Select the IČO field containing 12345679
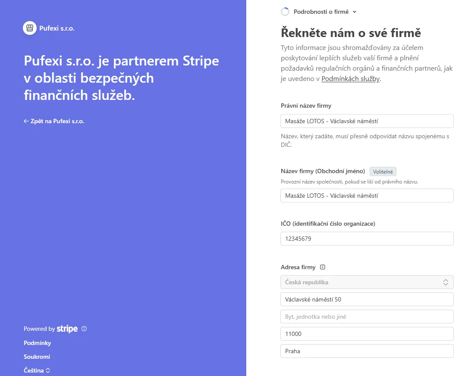471x376 pixels. point(367,239)
